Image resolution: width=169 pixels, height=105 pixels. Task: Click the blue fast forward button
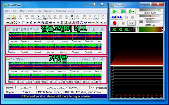(120, 17)
